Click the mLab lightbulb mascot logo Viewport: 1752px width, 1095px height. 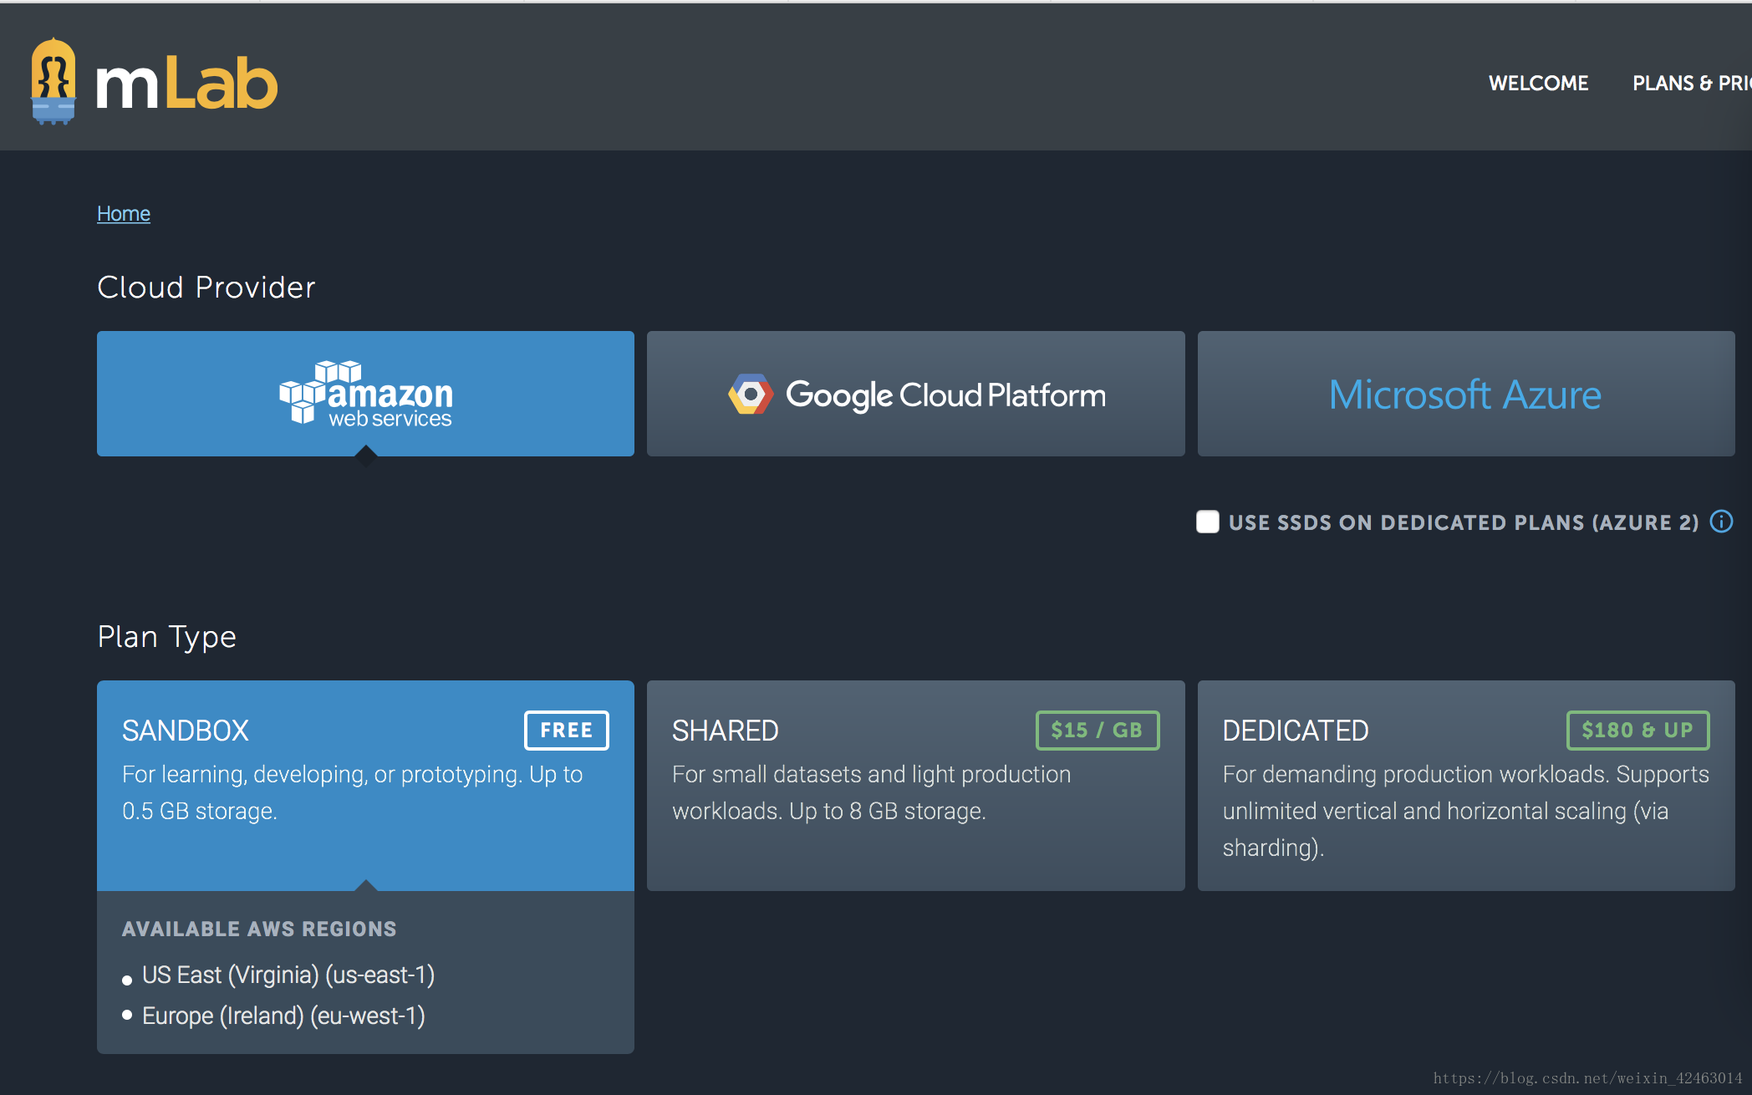pos(53,79)
